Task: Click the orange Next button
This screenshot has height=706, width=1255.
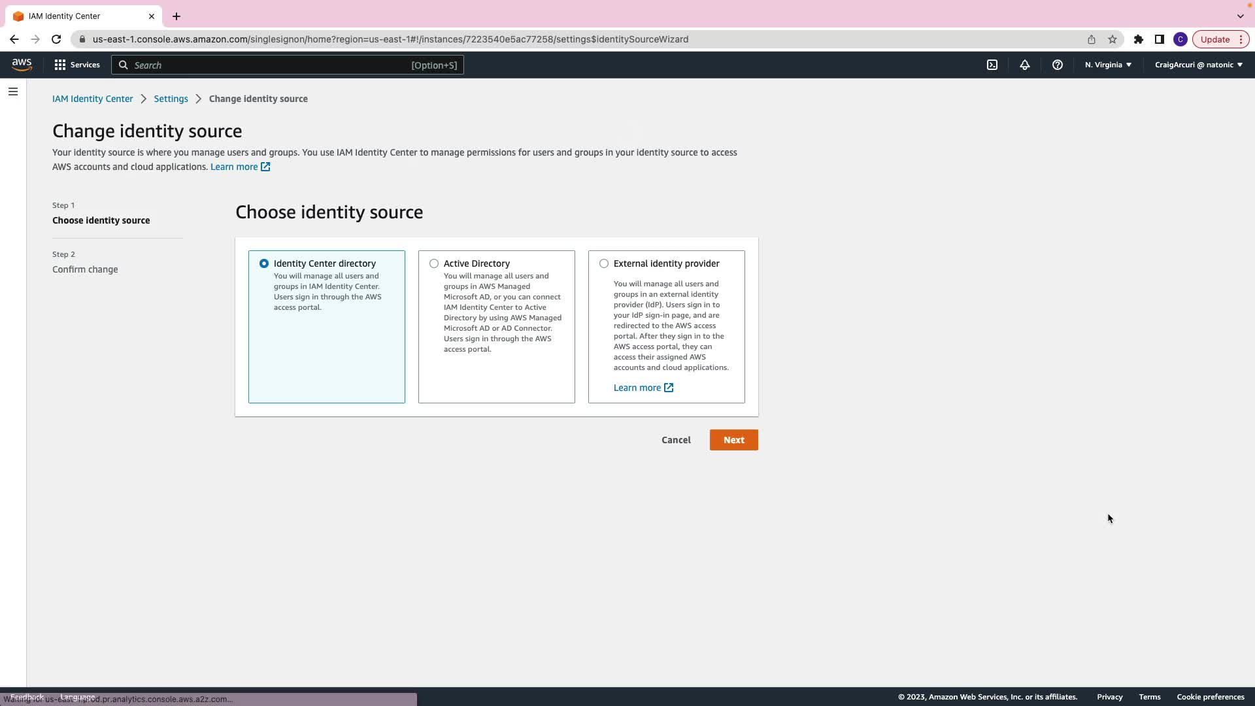Action: (733, 440)
